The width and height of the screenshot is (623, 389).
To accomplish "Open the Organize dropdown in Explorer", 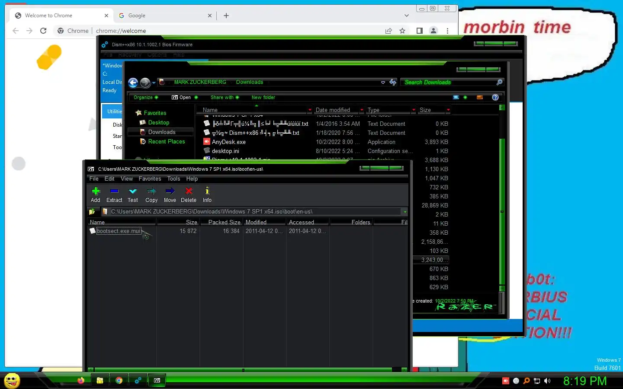I will coord(146,97).
